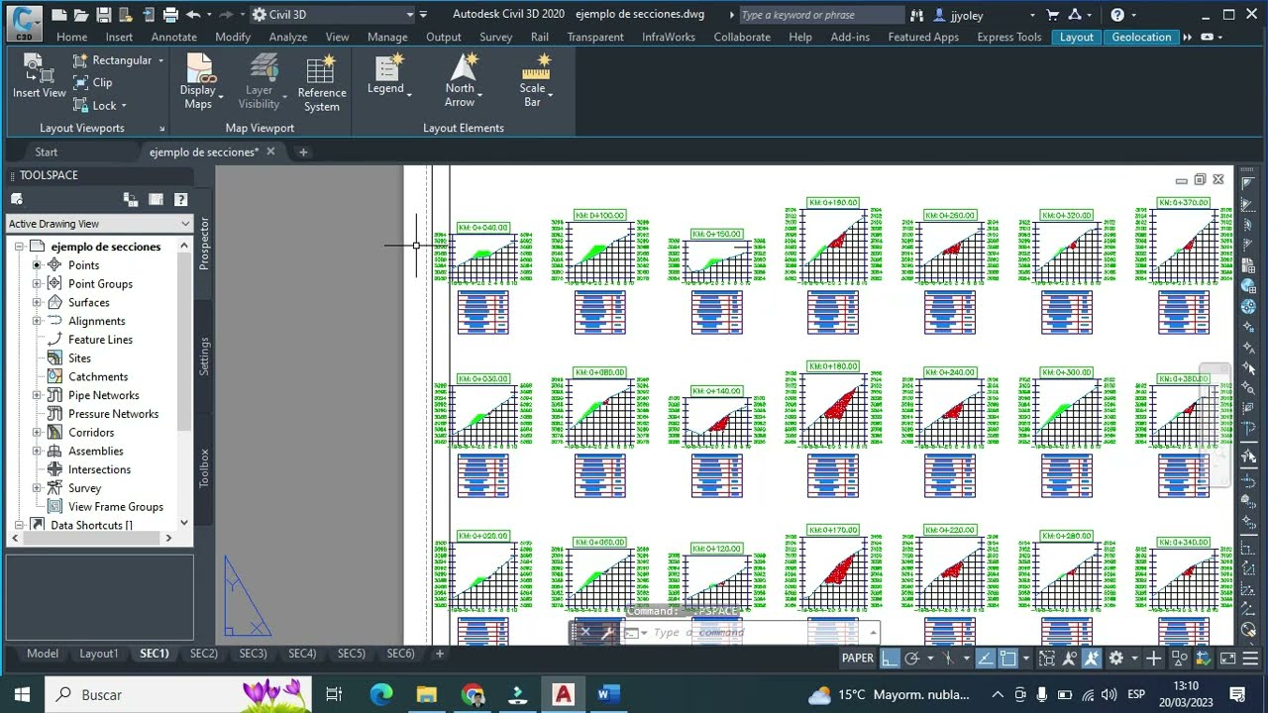1268x713 pixels.
Task: Select View Frame Groups tree item
Action: (116, 507)
